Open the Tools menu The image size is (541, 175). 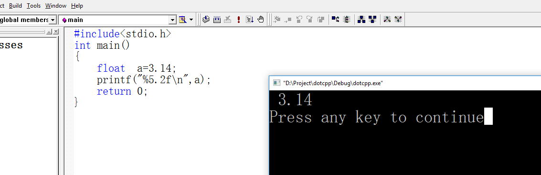tap(33, 6)
